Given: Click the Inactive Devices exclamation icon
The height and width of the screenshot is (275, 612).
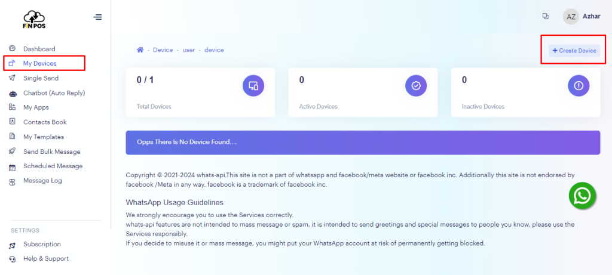Looking at the screenshot, I should [x=579, y=86].
